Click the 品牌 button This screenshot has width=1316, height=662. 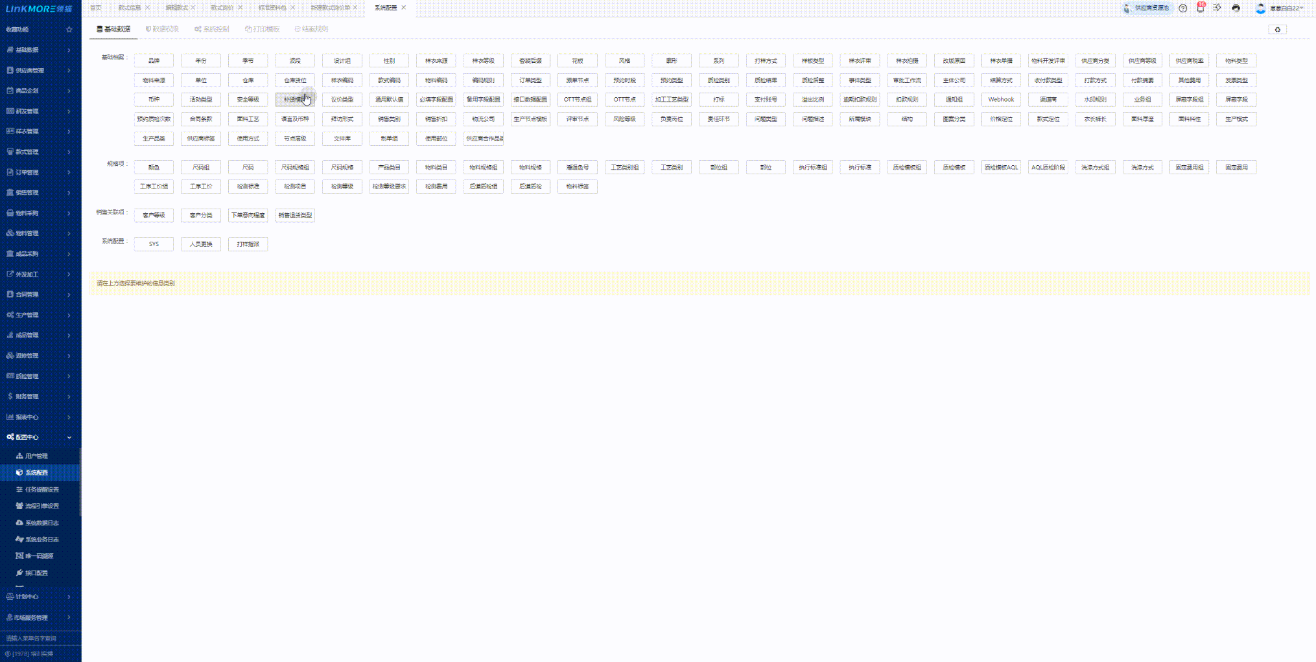pos(154,61)
